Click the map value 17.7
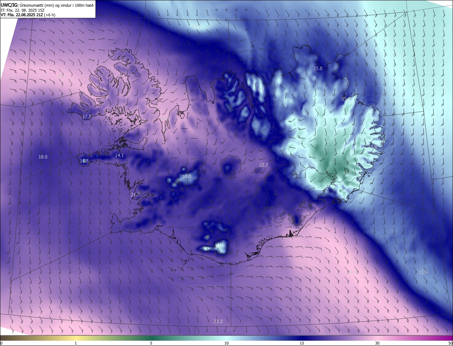 pos(87,116)
